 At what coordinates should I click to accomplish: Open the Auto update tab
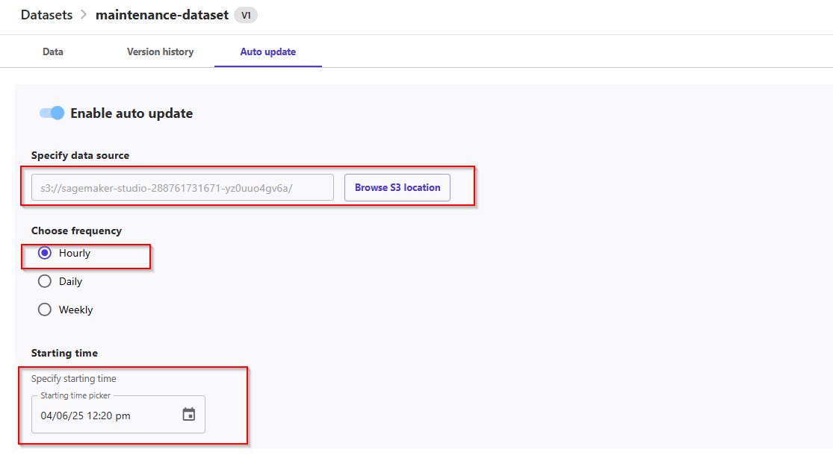(x=267, y=51)
